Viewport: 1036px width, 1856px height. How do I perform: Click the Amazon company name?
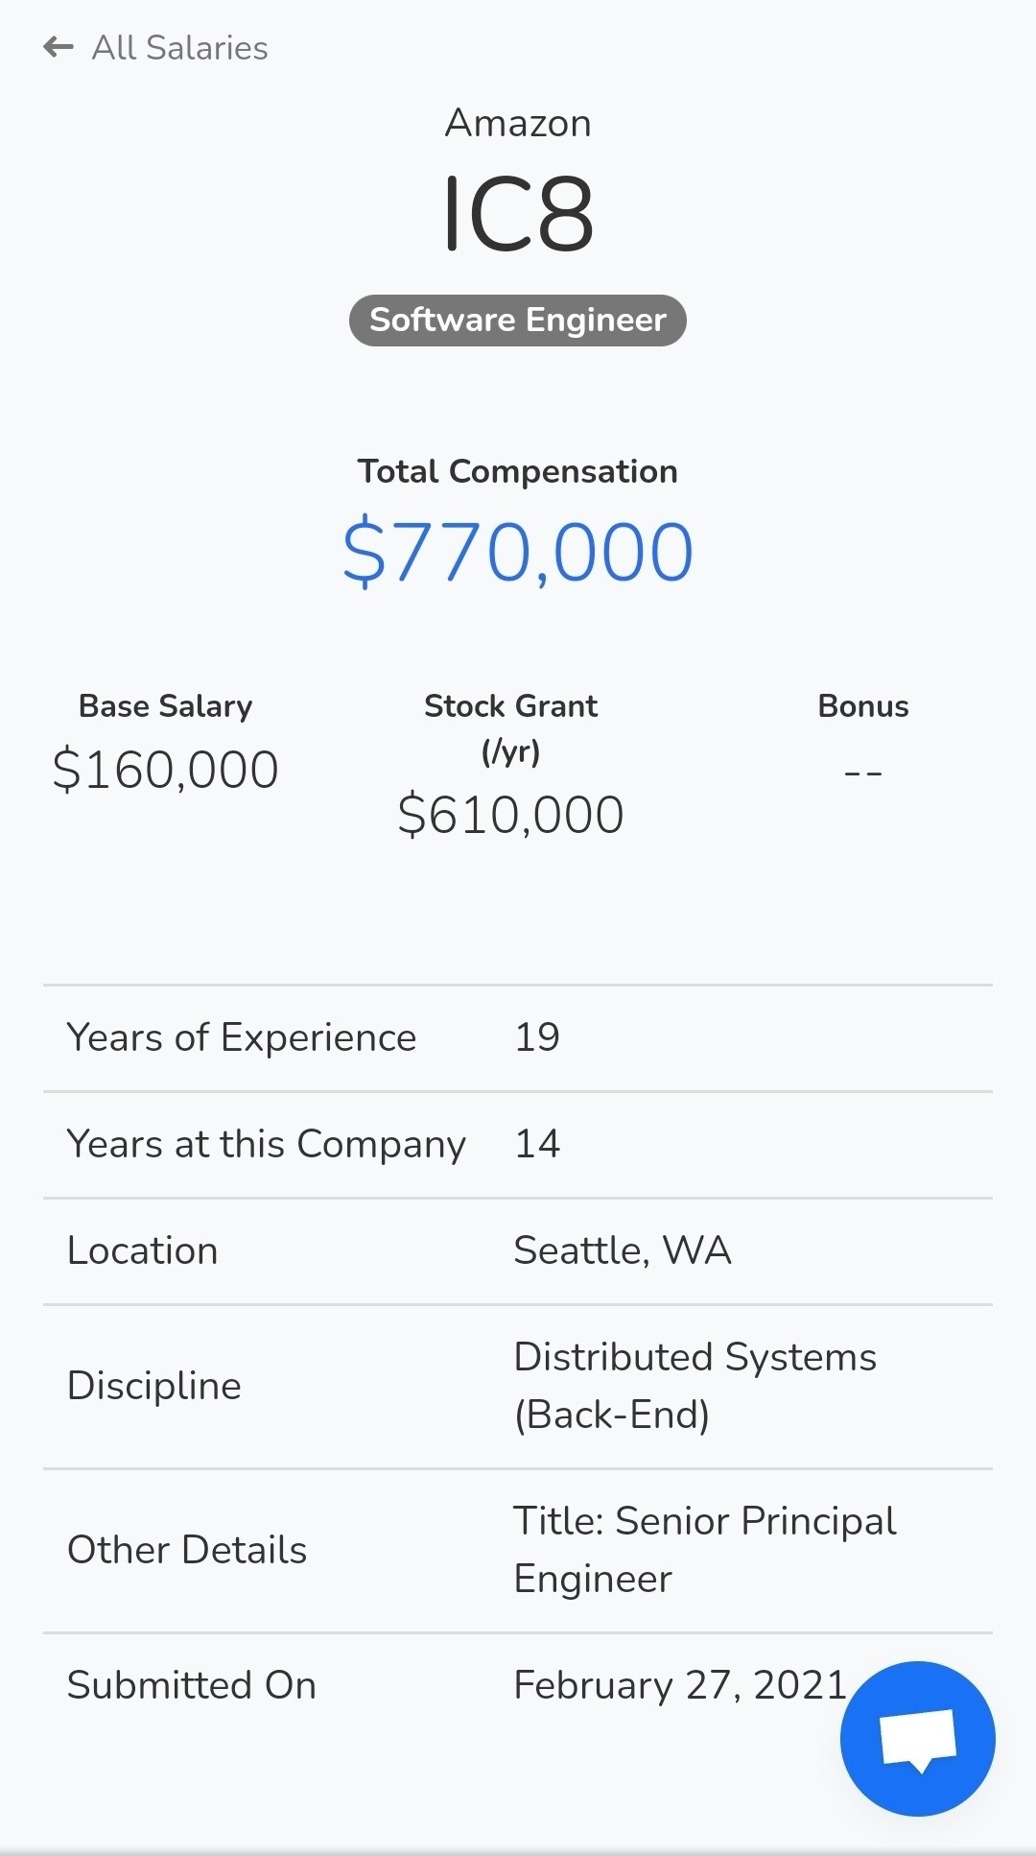coord(518,123)
